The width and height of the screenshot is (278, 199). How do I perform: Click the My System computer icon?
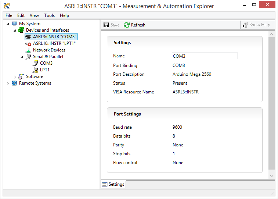14,24
